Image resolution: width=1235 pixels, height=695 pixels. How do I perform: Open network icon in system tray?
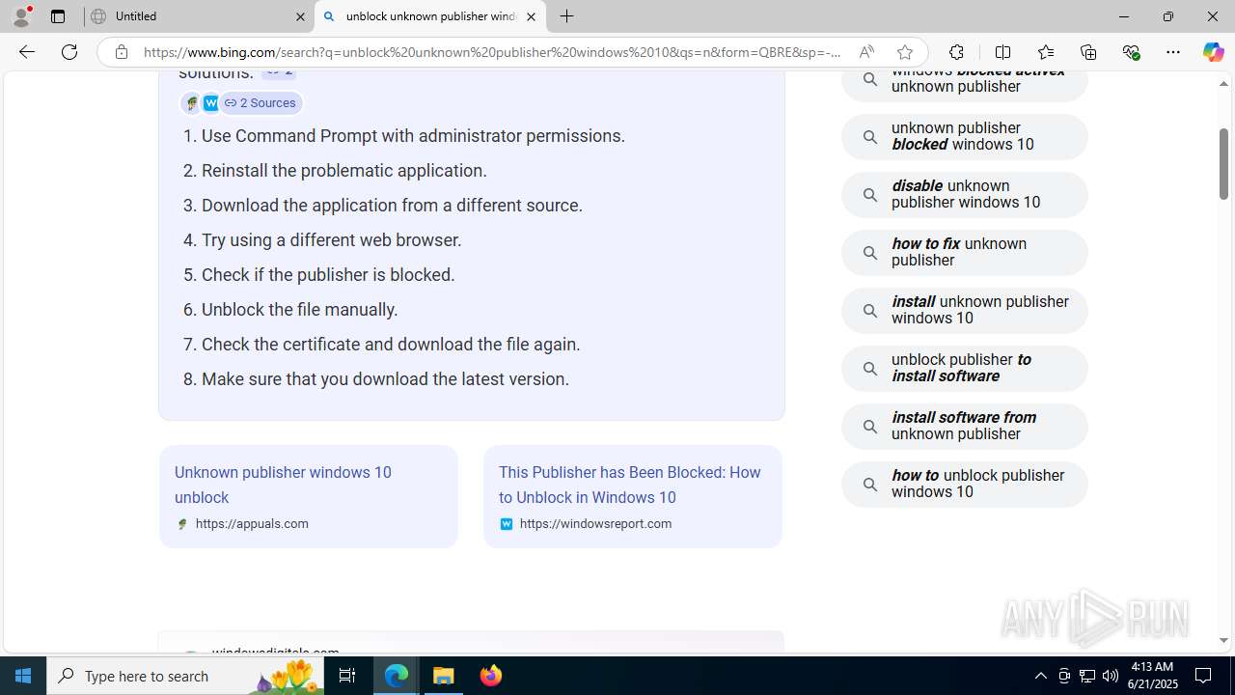pos(1087,676)
